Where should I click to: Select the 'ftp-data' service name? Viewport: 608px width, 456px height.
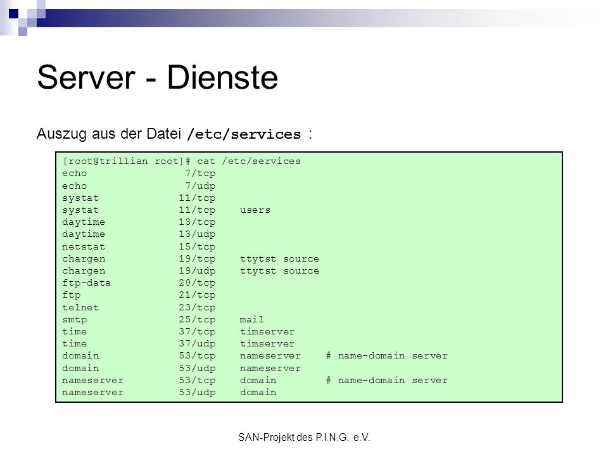tap(87, 283)
